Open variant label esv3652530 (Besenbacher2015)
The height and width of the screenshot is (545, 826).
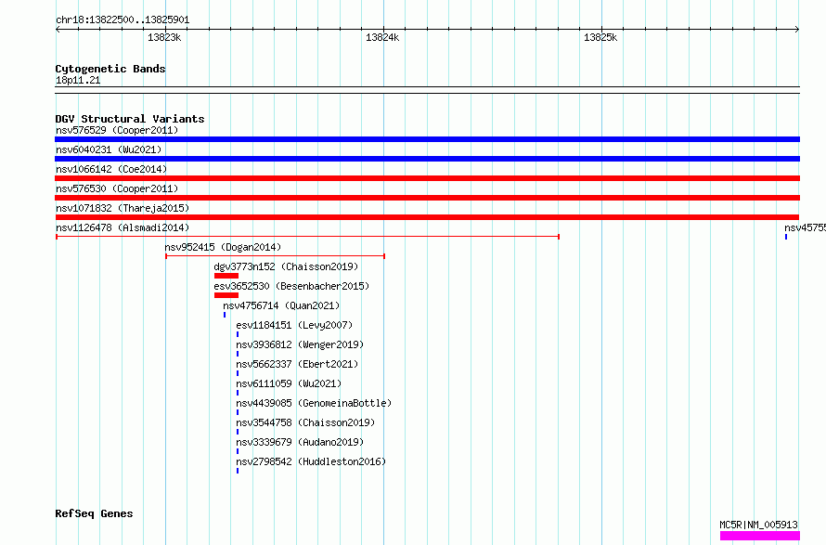pyautogui.click(x=291, y=286)
